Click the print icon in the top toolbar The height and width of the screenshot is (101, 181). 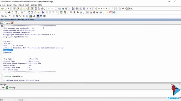42,9
